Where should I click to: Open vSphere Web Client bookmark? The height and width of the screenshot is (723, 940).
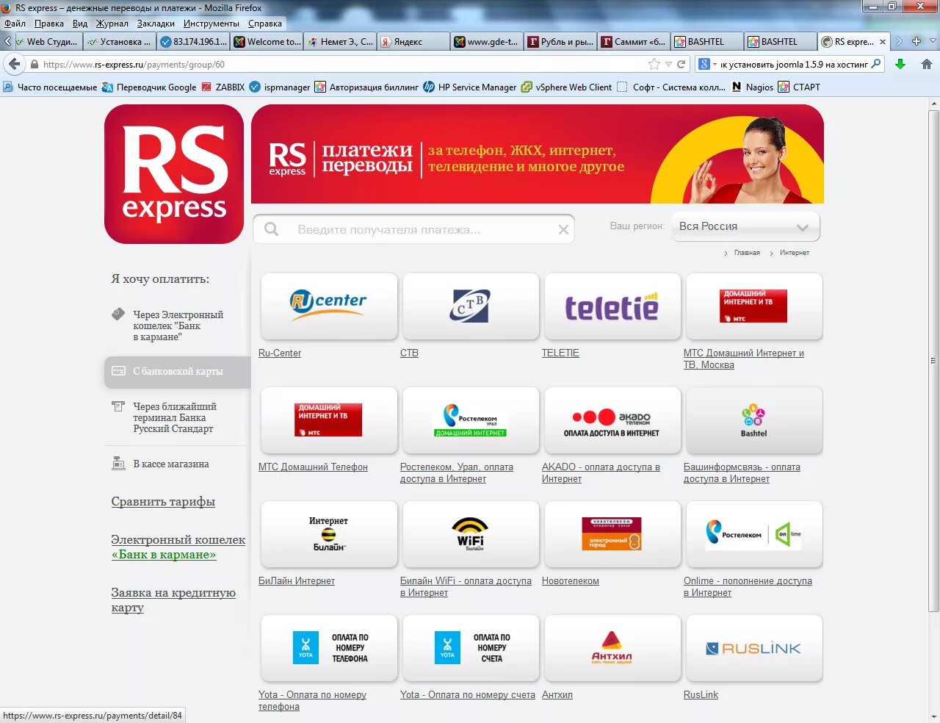point(566,87)
